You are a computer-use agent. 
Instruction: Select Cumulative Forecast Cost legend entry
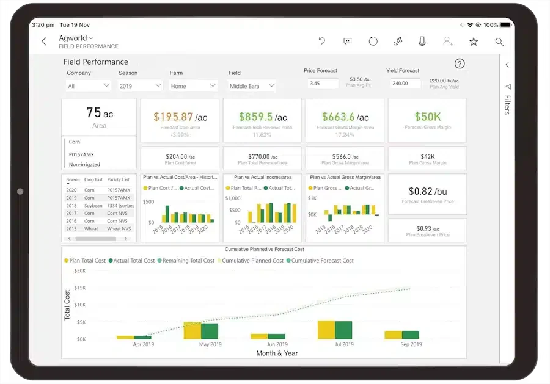tap(320, 261)
